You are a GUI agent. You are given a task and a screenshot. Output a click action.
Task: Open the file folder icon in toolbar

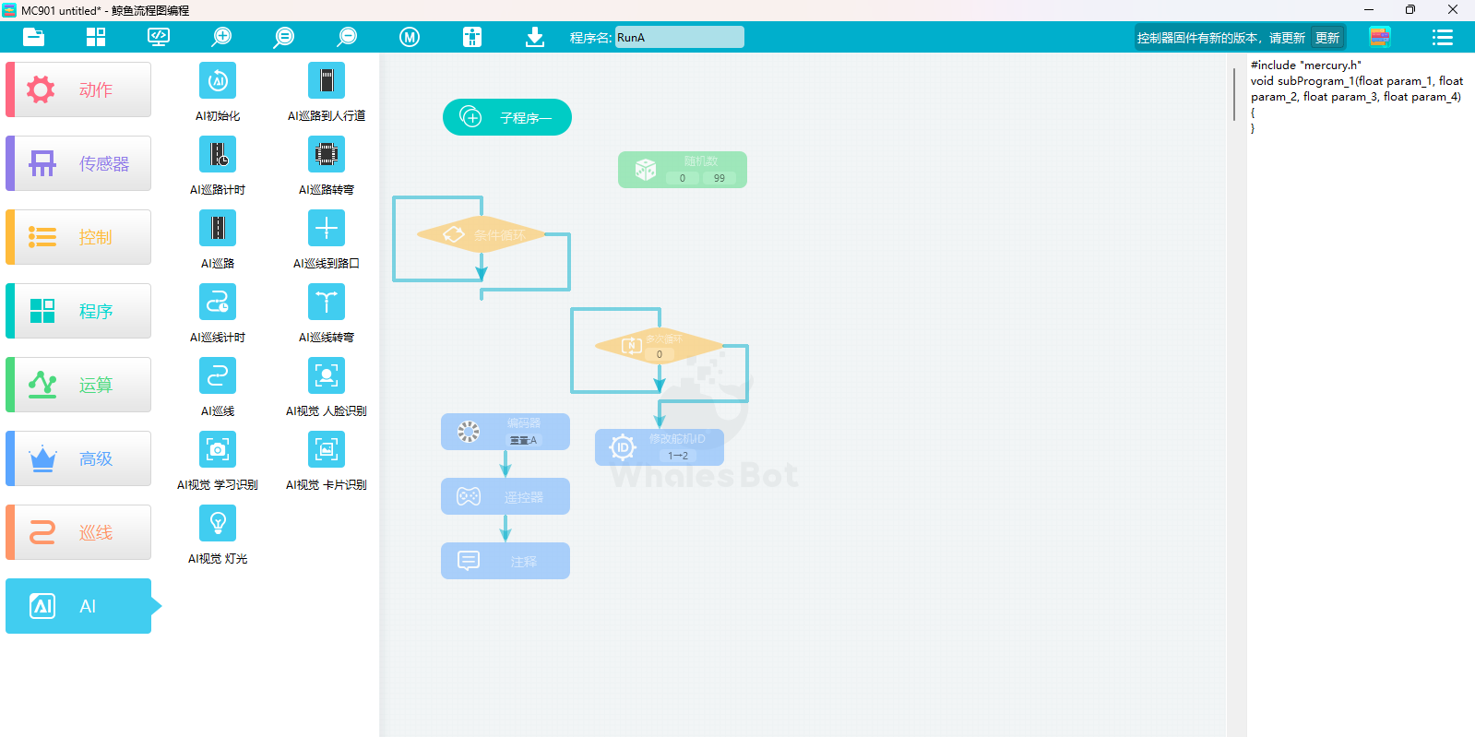tap(34, 37)
